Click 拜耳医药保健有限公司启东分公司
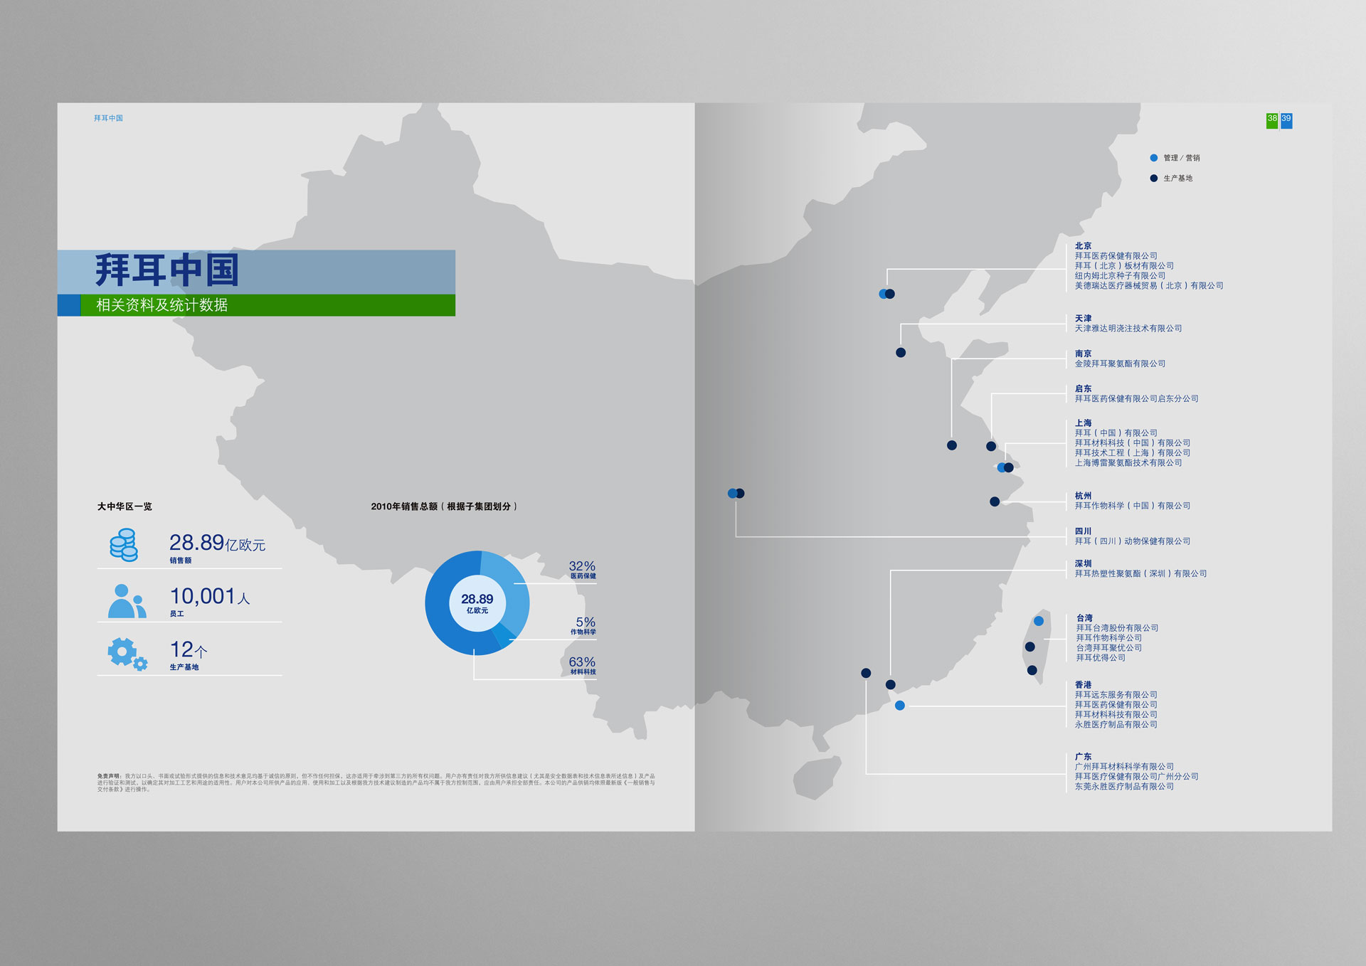Viewport: 1366px width, 966px height. pos(1136,399)
